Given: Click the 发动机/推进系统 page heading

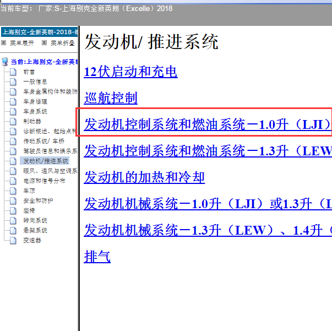Looking at the screenshot, I should coord(151,42).
